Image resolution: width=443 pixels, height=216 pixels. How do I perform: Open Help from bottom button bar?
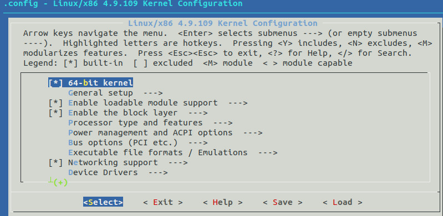[223, 202]
